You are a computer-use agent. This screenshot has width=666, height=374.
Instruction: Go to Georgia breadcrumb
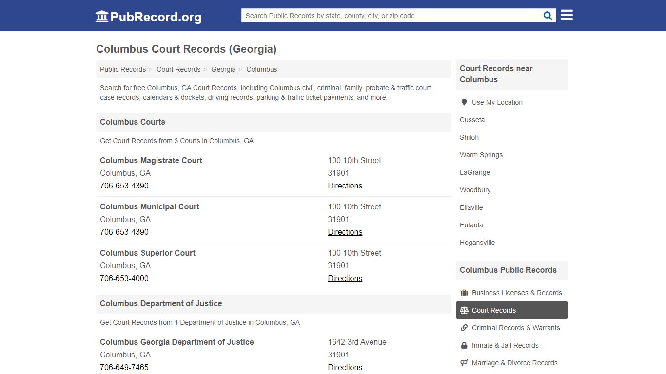[x=223, y=69]
